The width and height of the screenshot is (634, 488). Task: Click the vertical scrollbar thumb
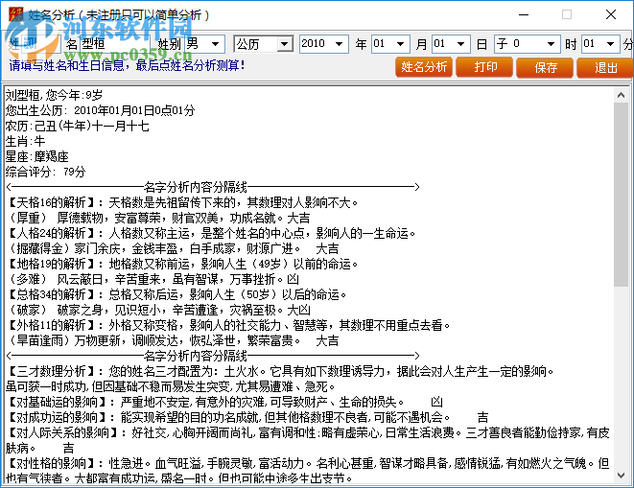click(x=622, y=194)
